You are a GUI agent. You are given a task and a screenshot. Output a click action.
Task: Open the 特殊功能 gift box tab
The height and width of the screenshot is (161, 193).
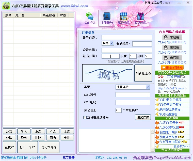[141, 19]
